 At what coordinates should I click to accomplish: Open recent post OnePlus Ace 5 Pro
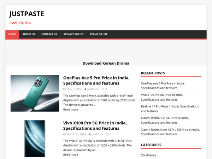163,86
